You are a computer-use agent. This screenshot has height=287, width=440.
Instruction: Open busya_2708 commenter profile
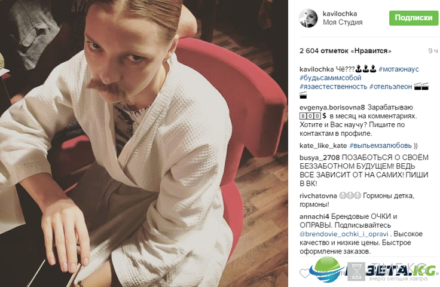pos(320,158)
